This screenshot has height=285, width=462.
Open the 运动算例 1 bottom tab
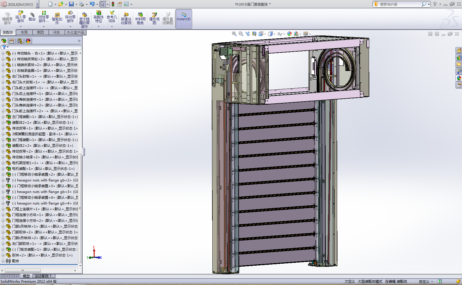coord(43,276)
